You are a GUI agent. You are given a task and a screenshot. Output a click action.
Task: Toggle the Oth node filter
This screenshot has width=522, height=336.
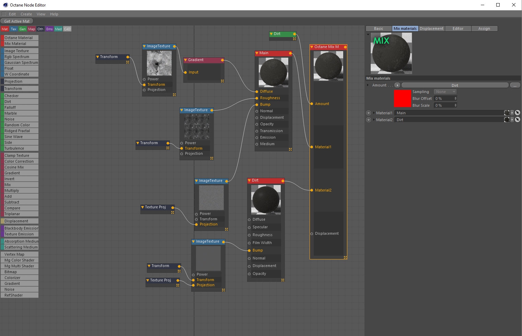(x=40, y=29)
